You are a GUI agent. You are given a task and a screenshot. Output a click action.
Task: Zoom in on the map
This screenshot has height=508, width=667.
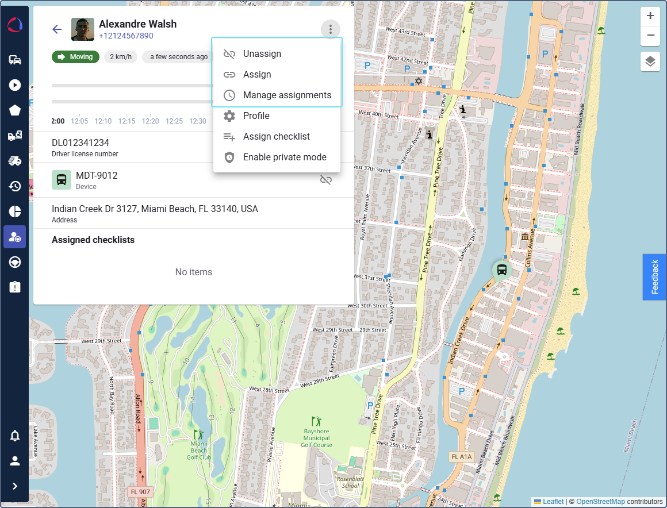(650, 16)
